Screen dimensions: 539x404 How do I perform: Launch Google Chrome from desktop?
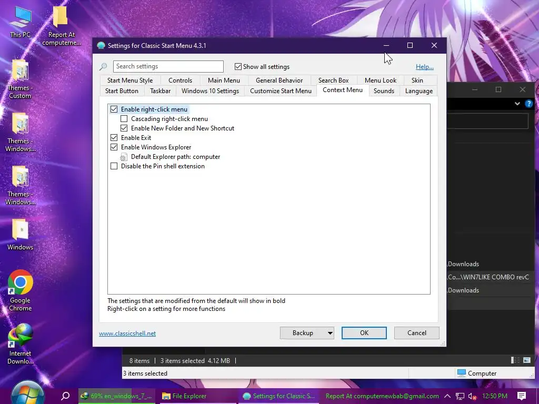tap(21, 290)
